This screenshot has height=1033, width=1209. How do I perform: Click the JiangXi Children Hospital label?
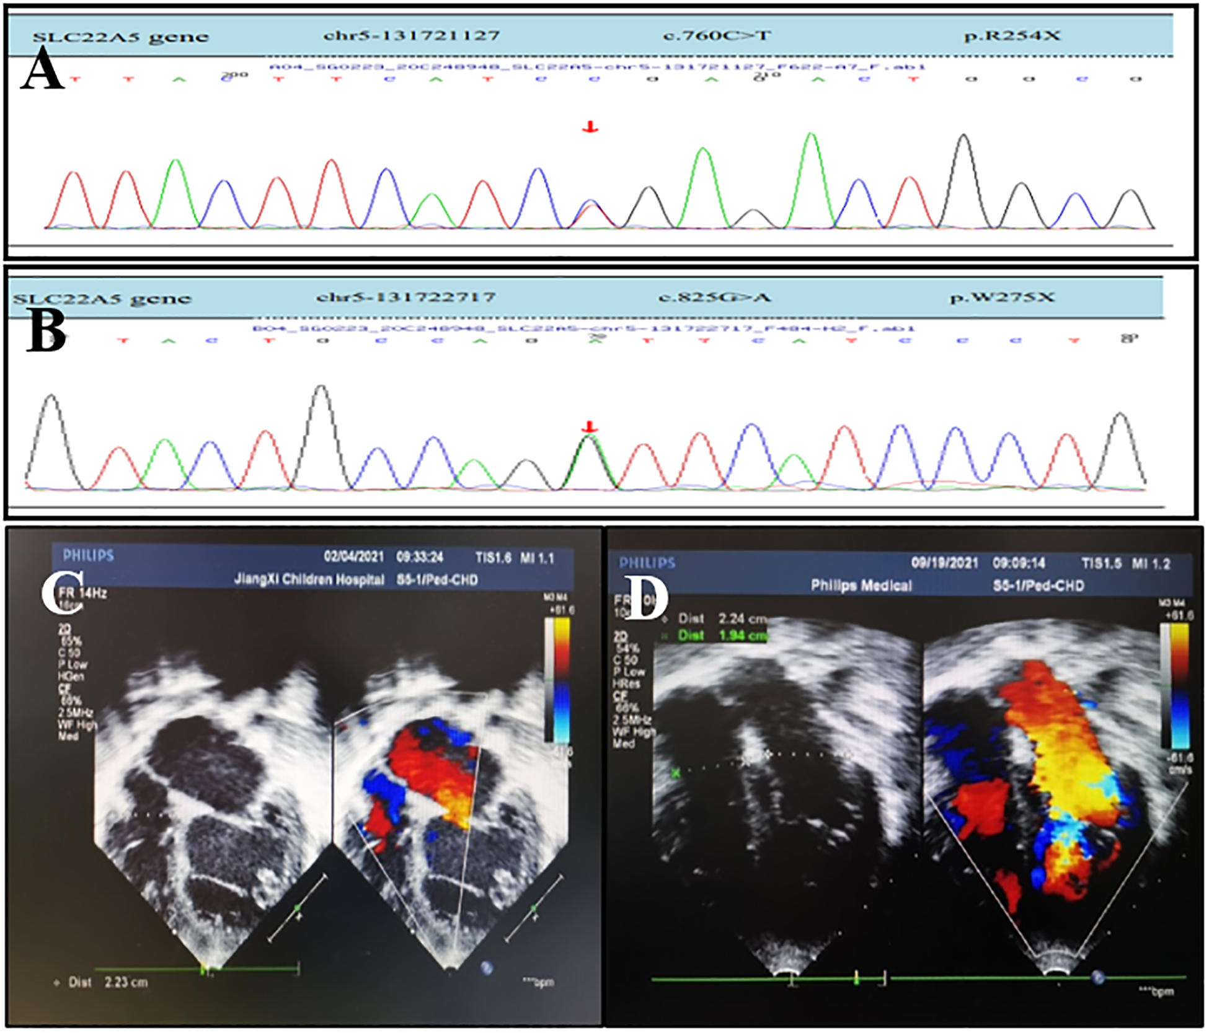pyautogui.click(x=309, y=580)
